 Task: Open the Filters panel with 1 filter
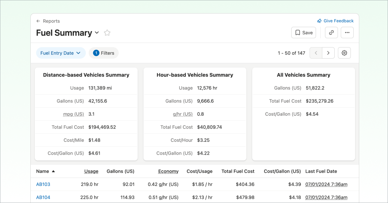point(104,53)
